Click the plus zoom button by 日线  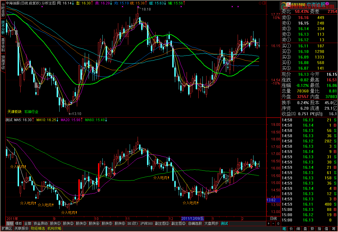(x=268, y=224)
